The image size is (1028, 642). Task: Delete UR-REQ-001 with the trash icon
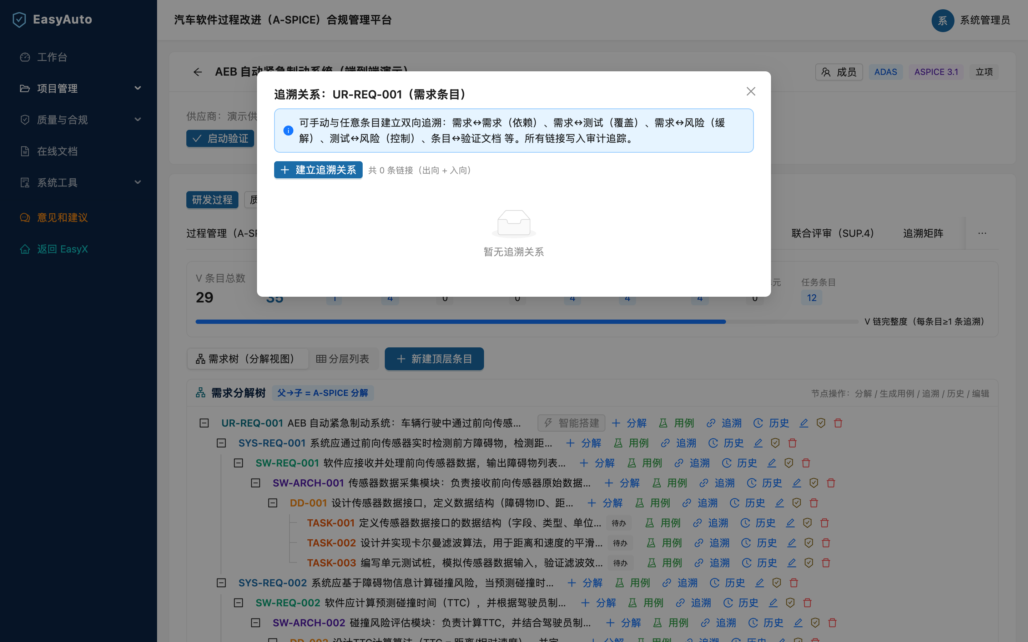click(838, 423)
